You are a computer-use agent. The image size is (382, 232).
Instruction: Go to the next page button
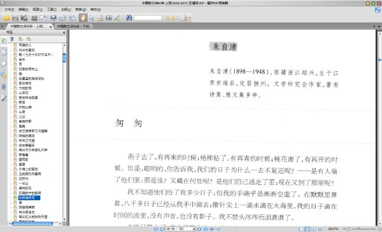[x=199, y=229]
